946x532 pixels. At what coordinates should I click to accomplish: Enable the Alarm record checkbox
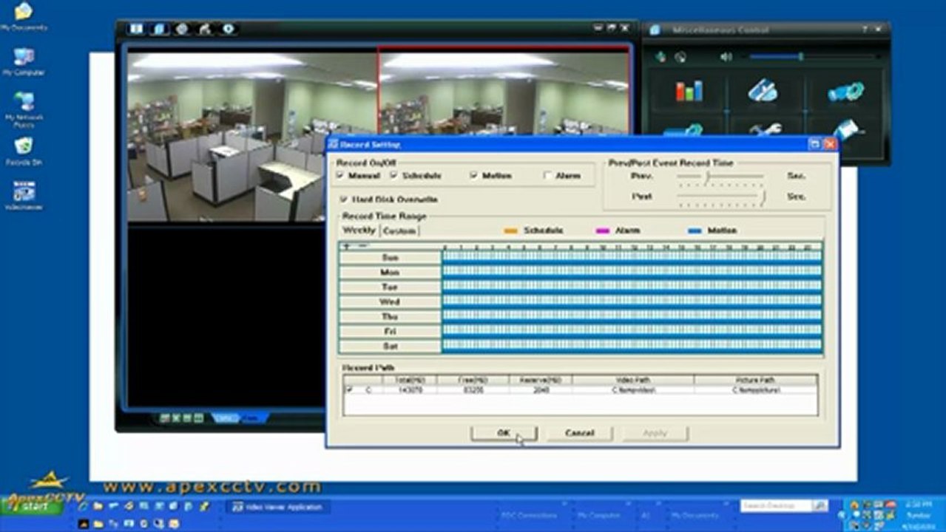548,176
